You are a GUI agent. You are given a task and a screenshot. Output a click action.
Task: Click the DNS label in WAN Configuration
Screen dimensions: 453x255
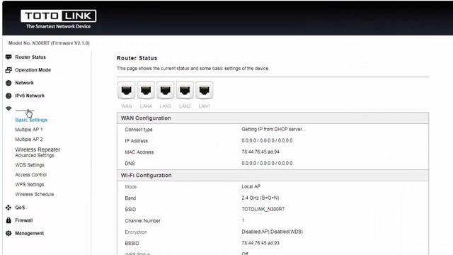pos(130,164)
